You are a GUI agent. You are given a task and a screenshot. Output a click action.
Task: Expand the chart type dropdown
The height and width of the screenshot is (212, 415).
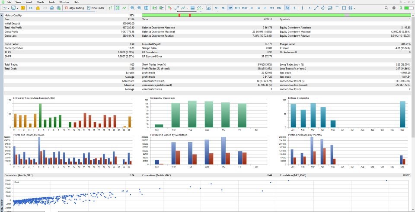coord(9,8)
